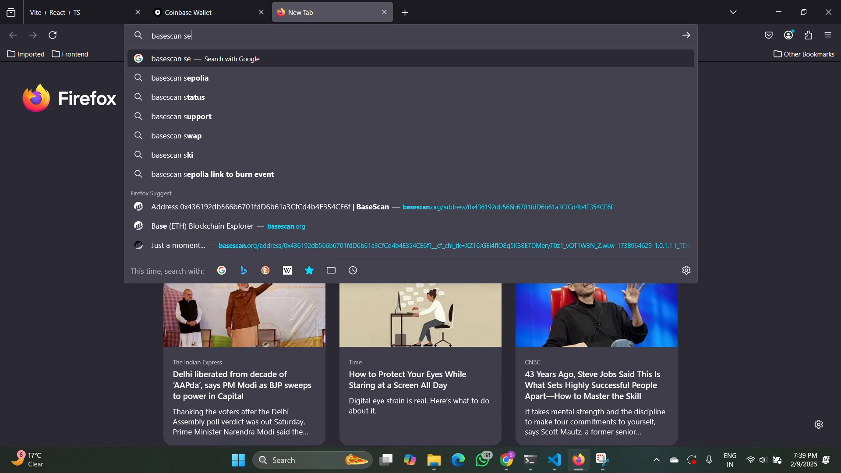Search this time with Wikipedia icon
Image resolution: width=841 pixels, height=473 pixels.
pos(287,271)
